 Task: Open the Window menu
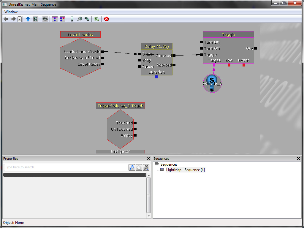[11, 12]
